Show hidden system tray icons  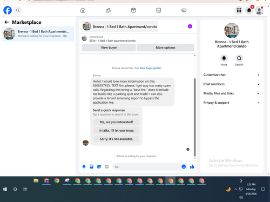pos(235,189)
